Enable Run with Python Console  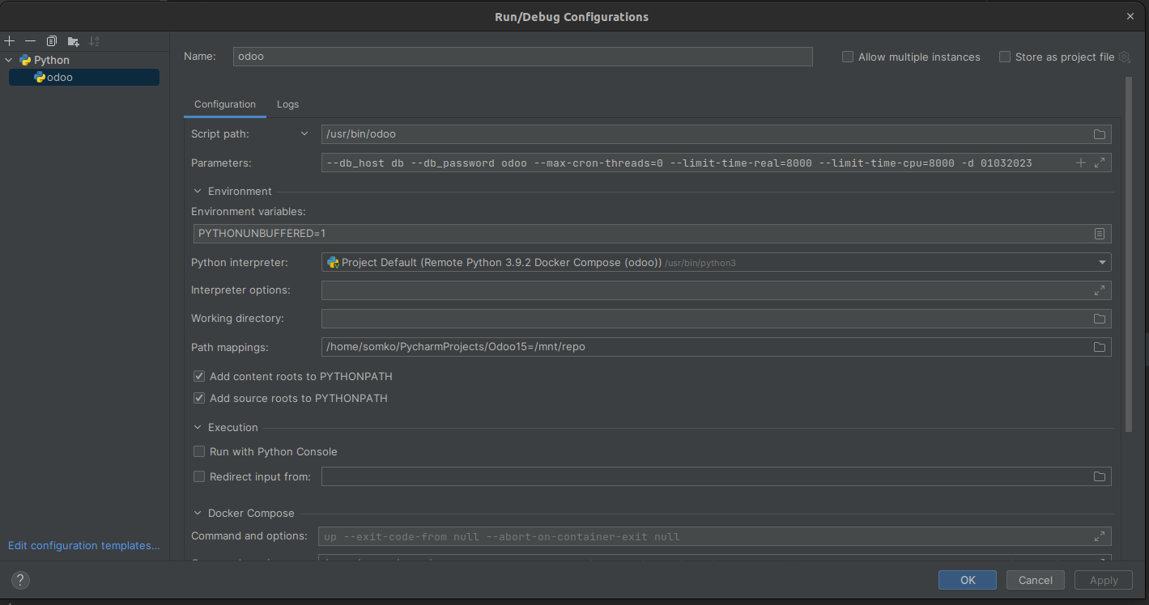pos(198,451)
